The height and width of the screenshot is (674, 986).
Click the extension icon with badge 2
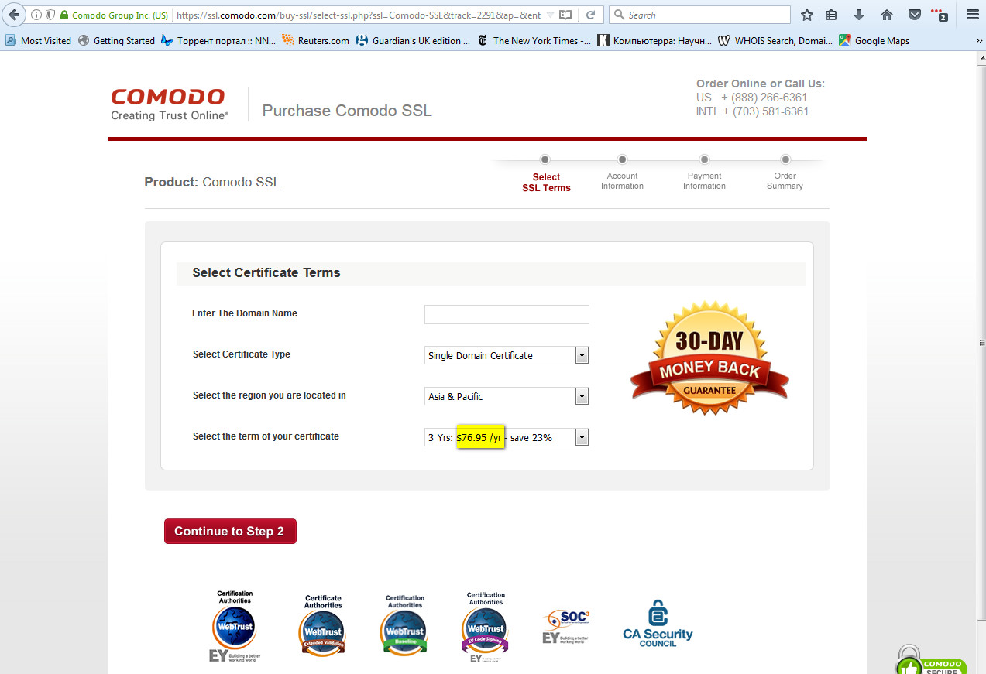click(940, 15)
